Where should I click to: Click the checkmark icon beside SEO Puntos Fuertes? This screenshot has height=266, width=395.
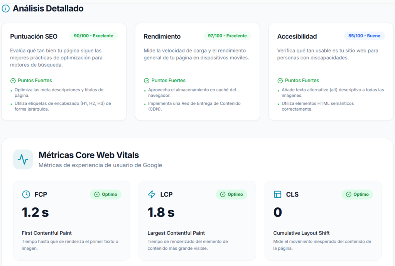coord(13,81)
